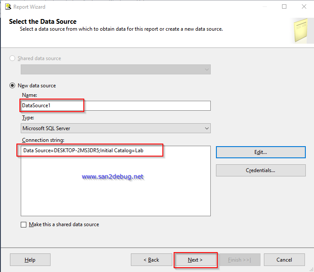Open the Type dropdown showing Microsoft SQL Server

pos(207,128)
